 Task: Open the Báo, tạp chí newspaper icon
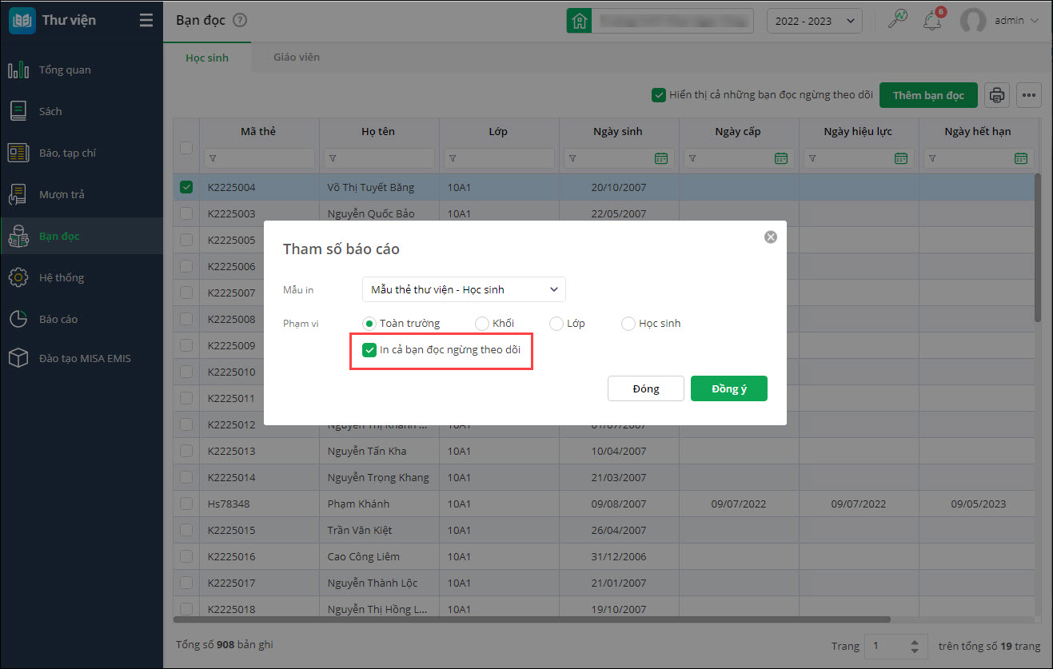coord(18,153)
